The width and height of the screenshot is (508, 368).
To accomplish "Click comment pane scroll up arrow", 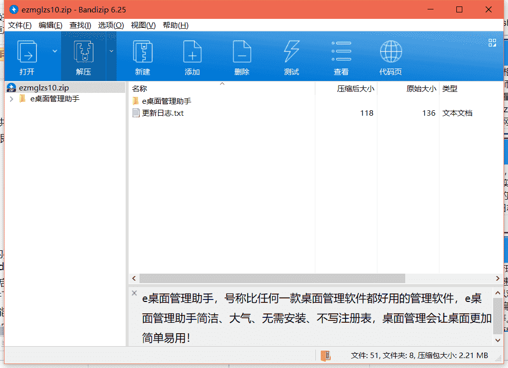I will pos(498,293).
